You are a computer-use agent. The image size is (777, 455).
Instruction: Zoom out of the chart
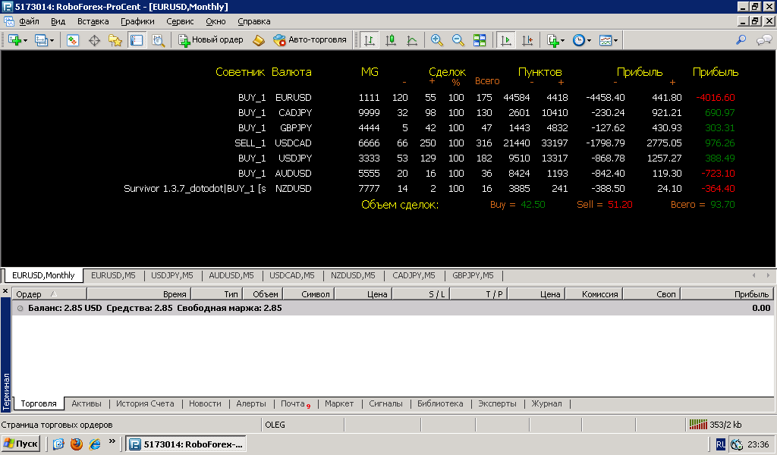(x=458, y=40)
